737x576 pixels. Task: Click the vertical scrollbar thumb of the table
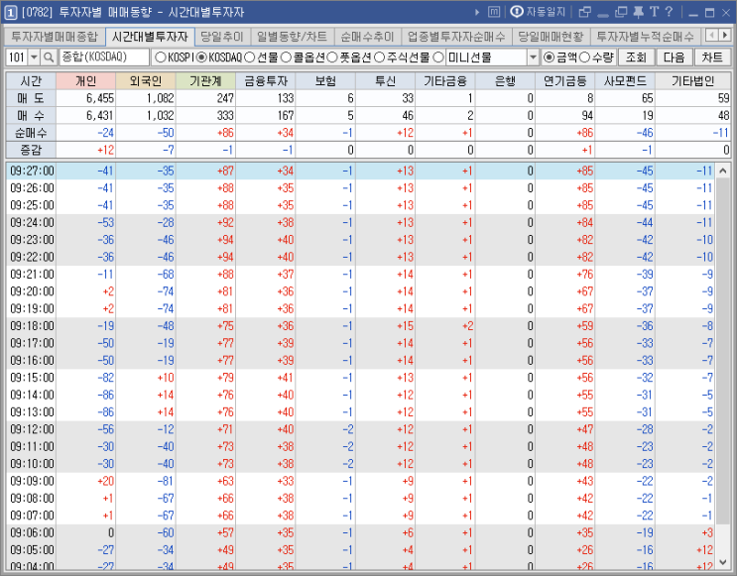click(x=723, y=351)
